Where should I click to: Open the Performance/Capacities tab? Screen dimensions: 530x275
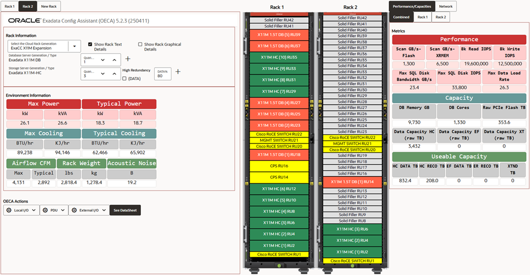click(412, 6)
